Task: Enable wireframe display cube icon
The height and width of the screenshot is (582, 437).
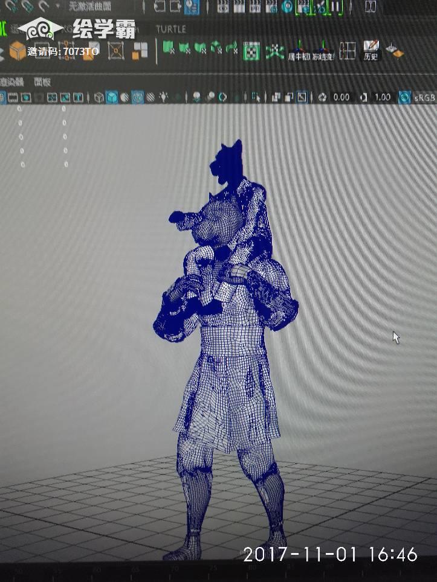Action: point(99,98)
